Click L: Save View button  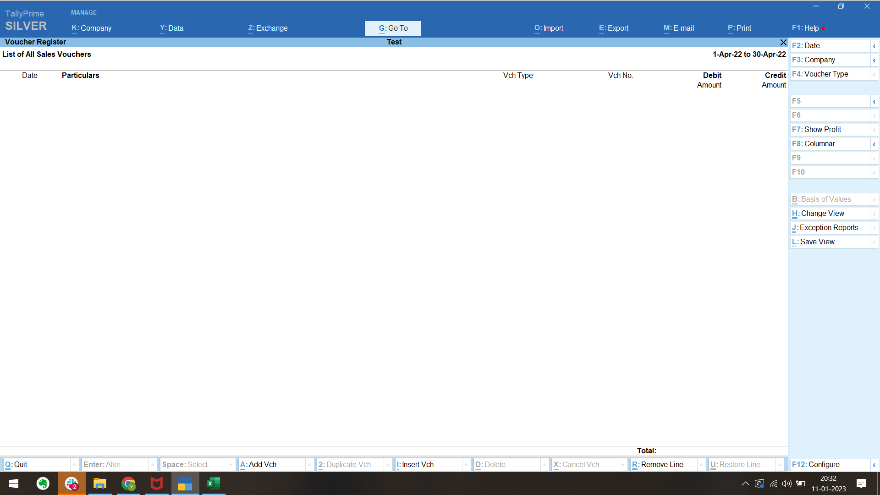tap(830, 242)
